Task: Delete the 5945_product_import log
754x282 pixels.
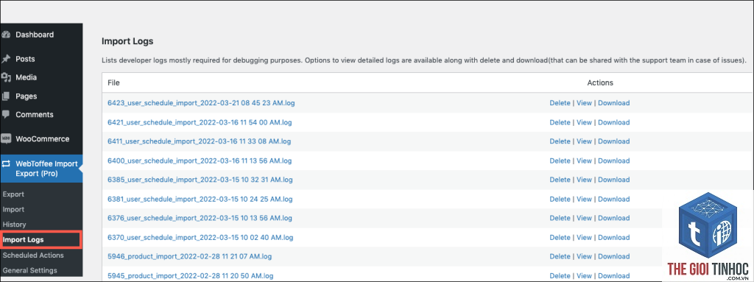Action: 560,276
